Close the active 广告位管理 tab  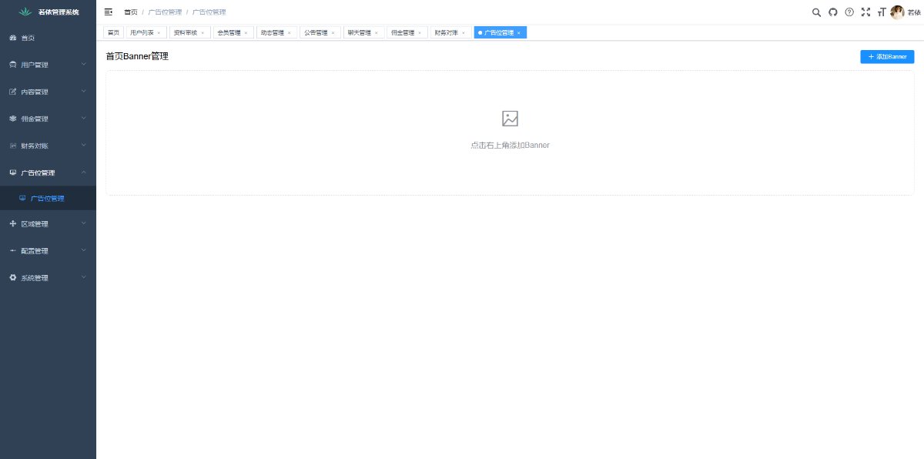coord(519,33)
